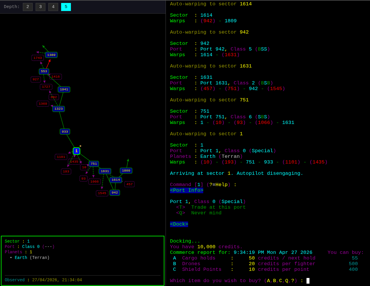
Task: Click the <Dock> highlighted link
Action: coord(179,224)
